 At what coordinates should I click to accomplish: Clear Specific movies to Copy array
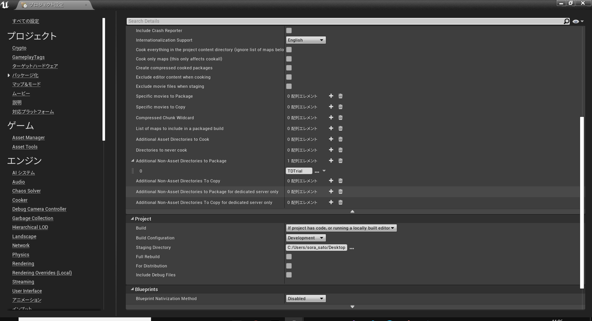coord(340,107)
